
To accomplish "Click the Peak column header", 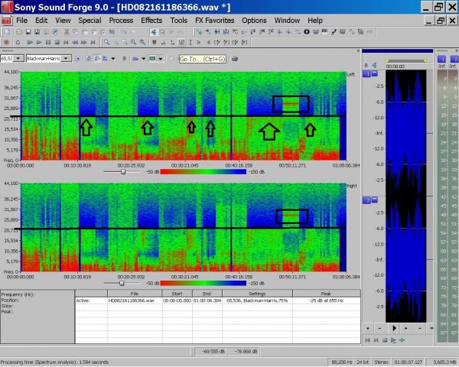I will (x=324, y=293).
